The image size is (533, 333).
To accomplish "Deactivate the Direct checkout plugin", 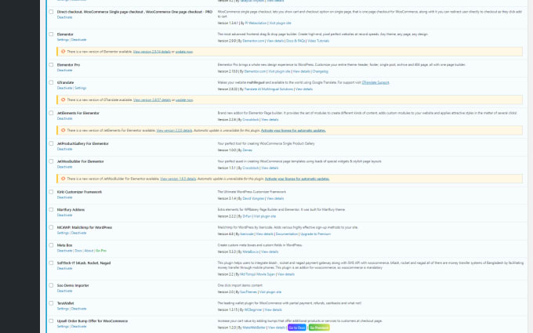I will (64, 17).
